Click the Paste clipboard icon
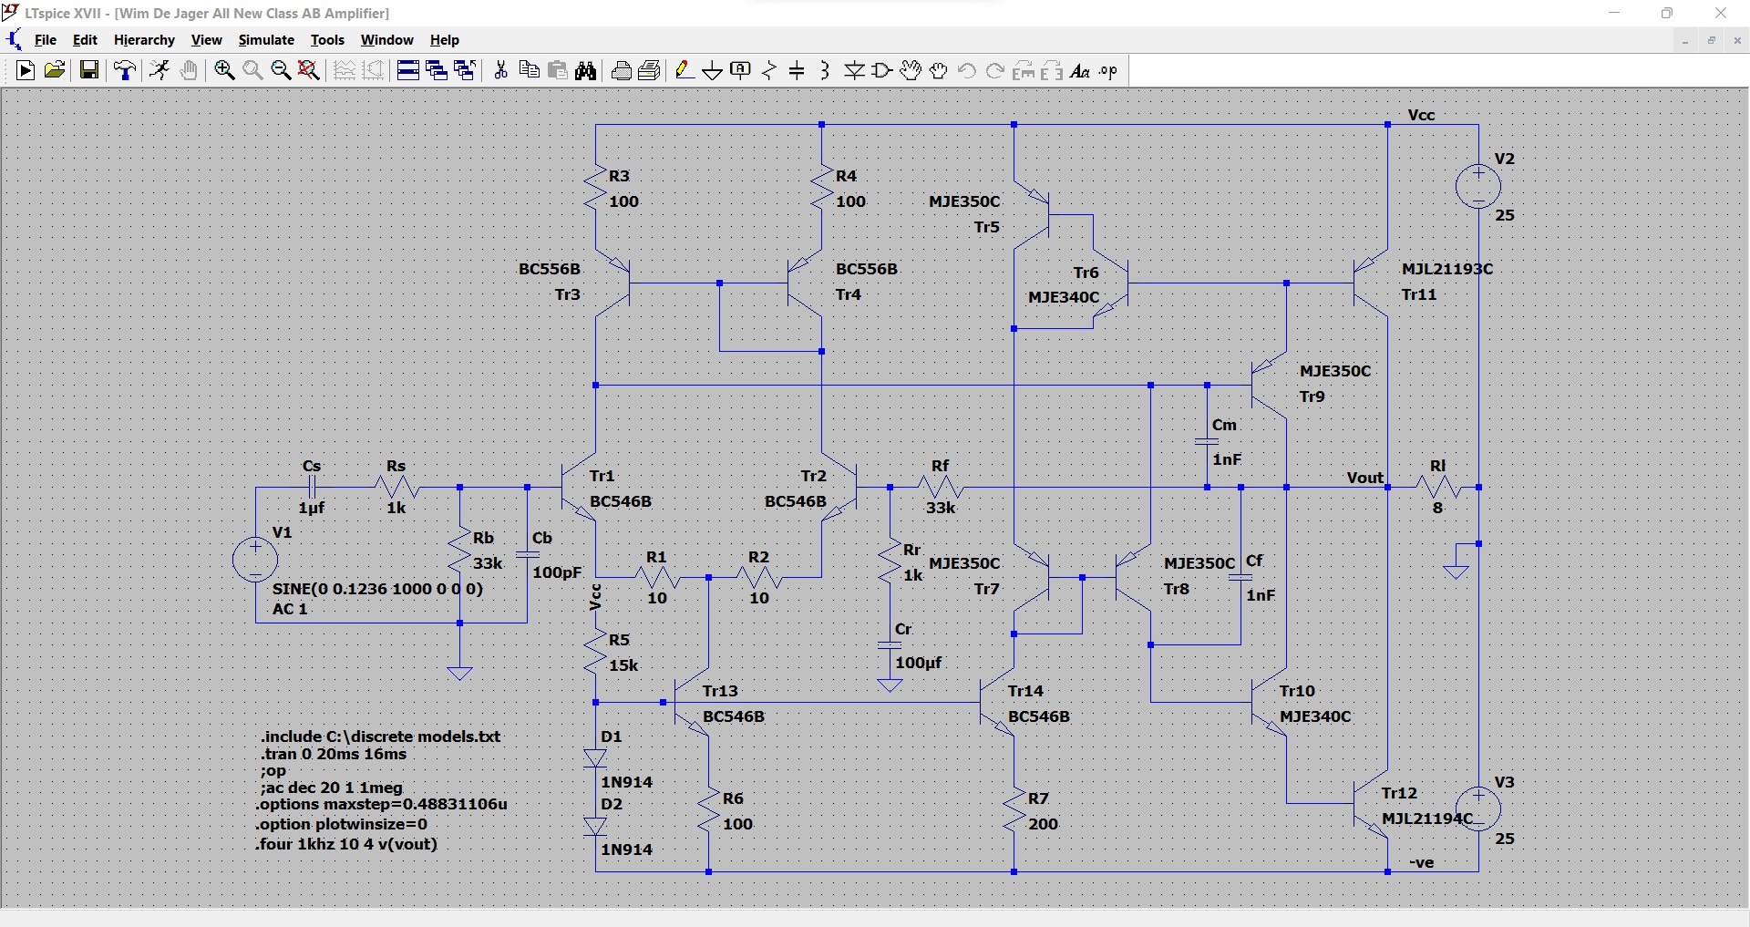Image resolution: width=1750 pixels, height=927 pixels. coord(558,71)
